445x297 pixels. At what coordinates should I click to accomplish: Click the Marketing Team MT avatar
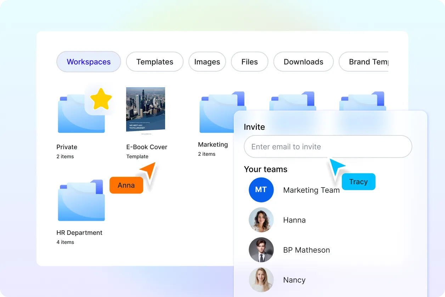(x=261, y=190)
